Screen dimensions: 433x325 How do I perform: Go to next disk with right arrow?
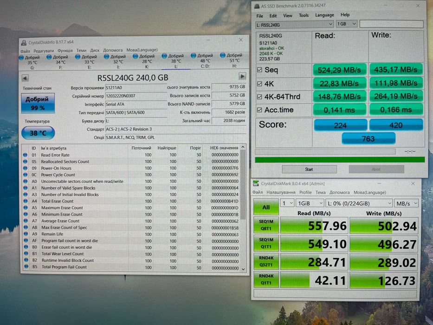tap(242, 76)
